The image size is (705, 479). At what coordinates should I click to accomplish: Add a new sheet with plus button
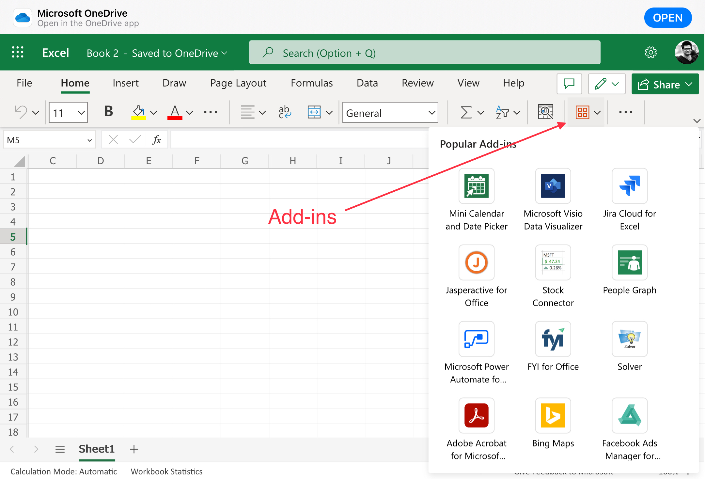[134, 449]
